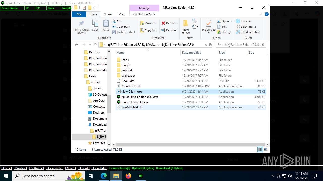Click the Manage contextual tab
The height and width of the screenshot is (181, 323).
144,8
